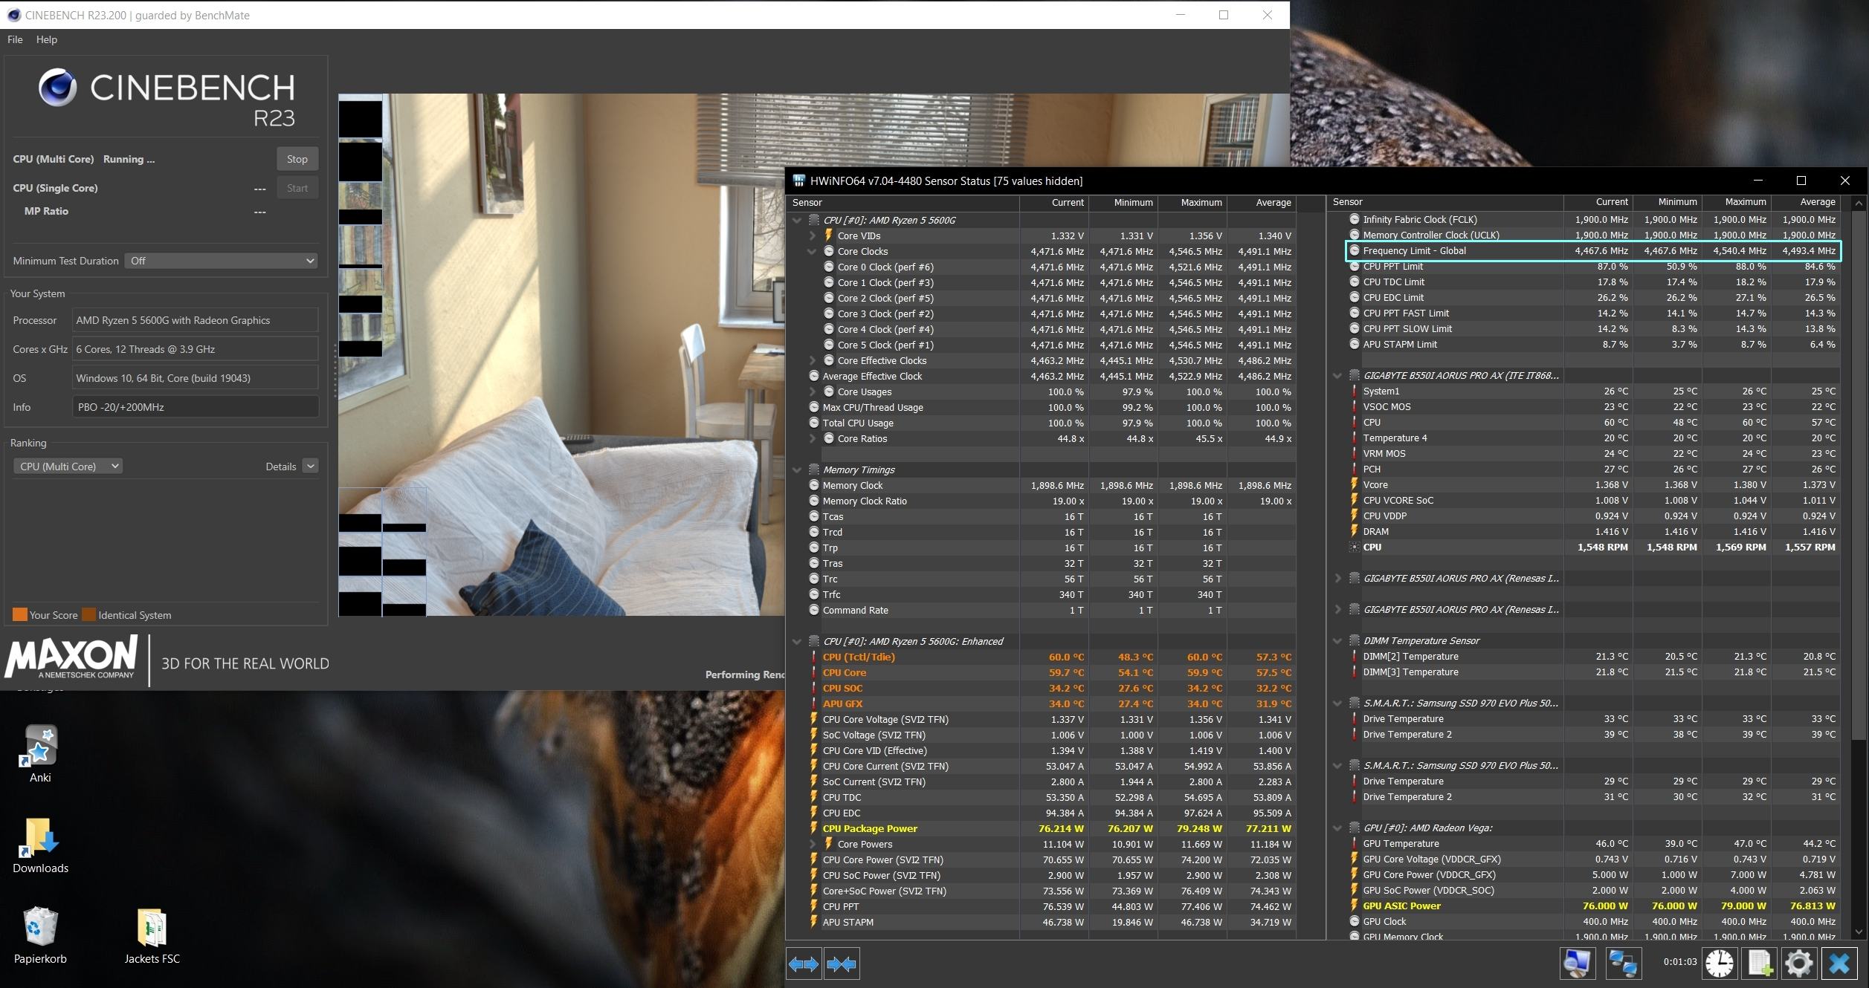This screenshot has height=988, width=1869.
Task: Open Cinebench Help menu
Action: point(47,39)
